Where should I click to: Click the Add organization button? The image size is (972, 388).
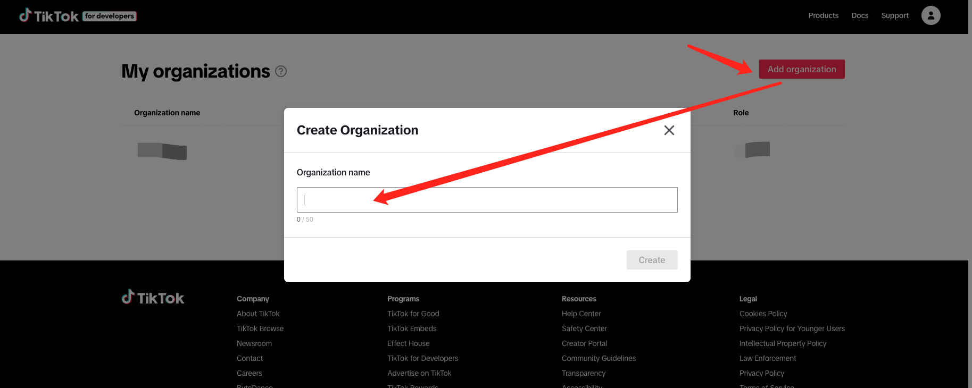point(801,69)
